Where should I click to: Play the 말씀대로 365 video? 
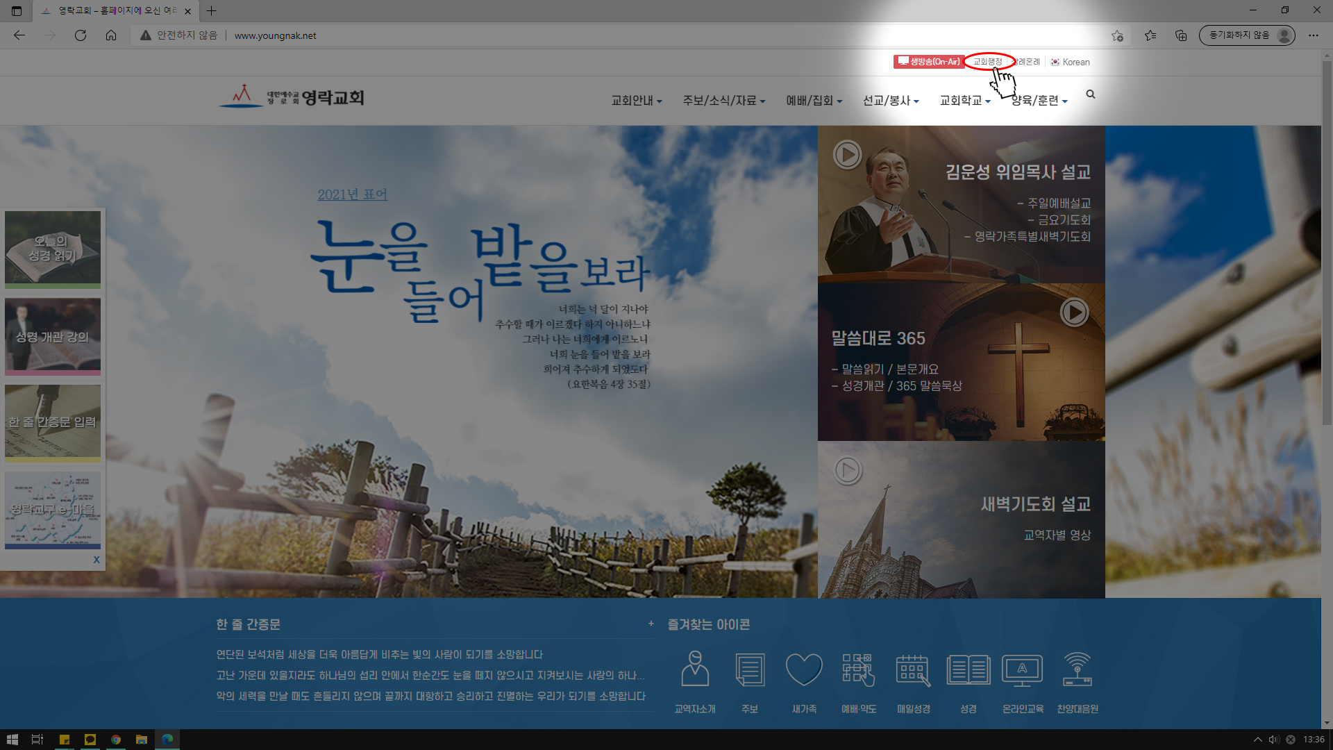click(1074, 312)
